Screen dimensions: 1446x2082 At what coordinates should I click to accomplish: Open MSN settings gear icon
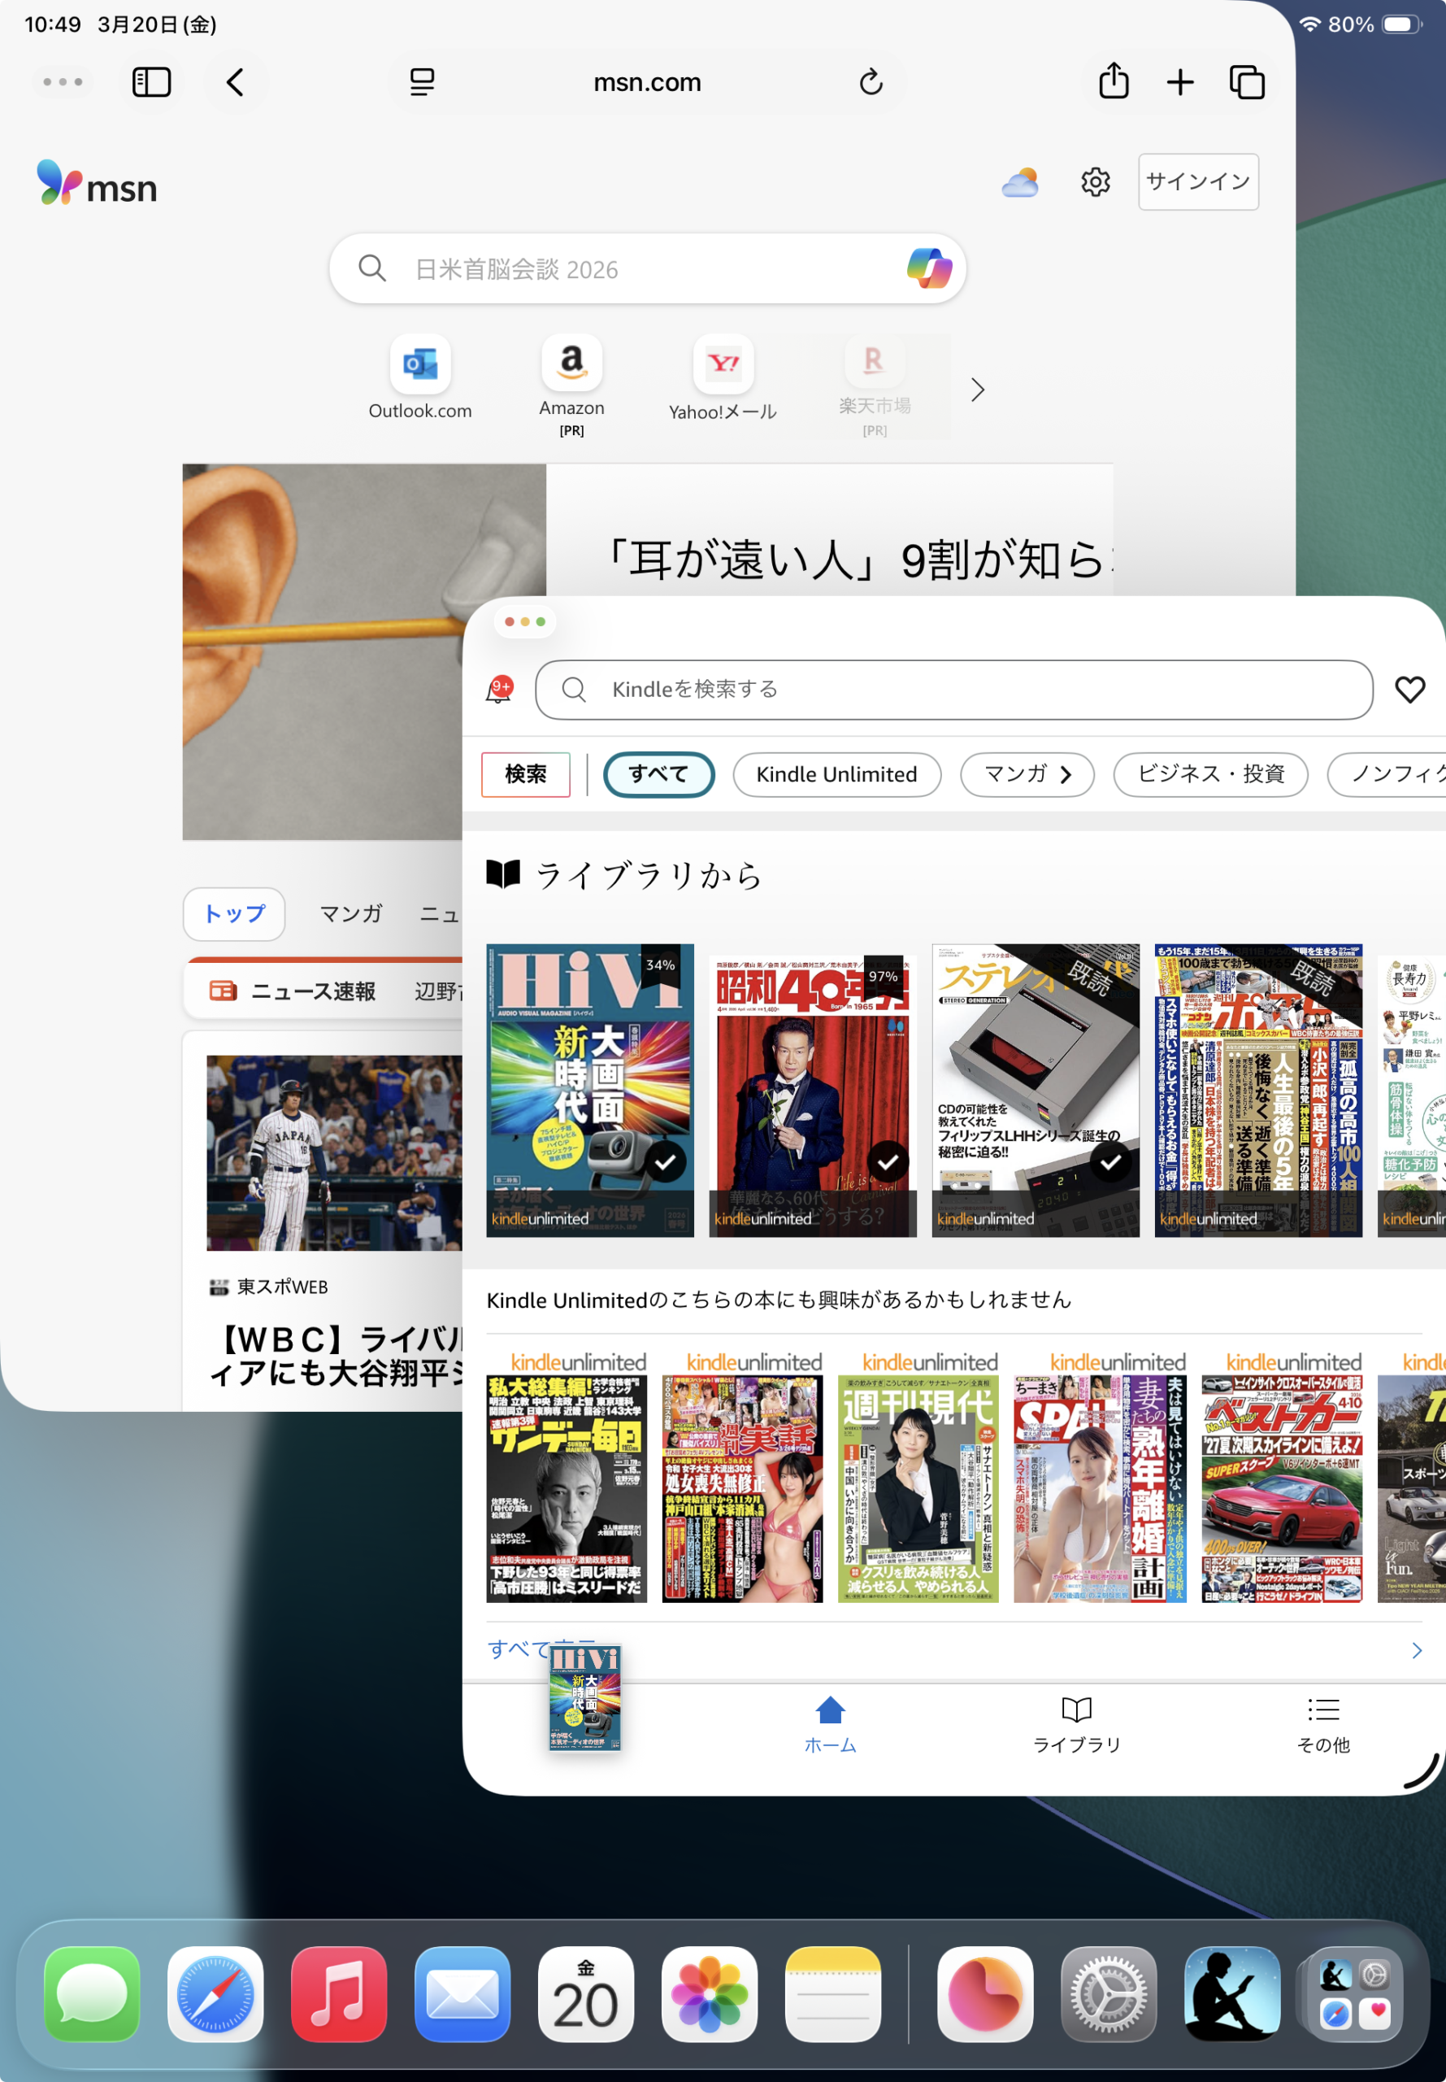point(1095,182)
